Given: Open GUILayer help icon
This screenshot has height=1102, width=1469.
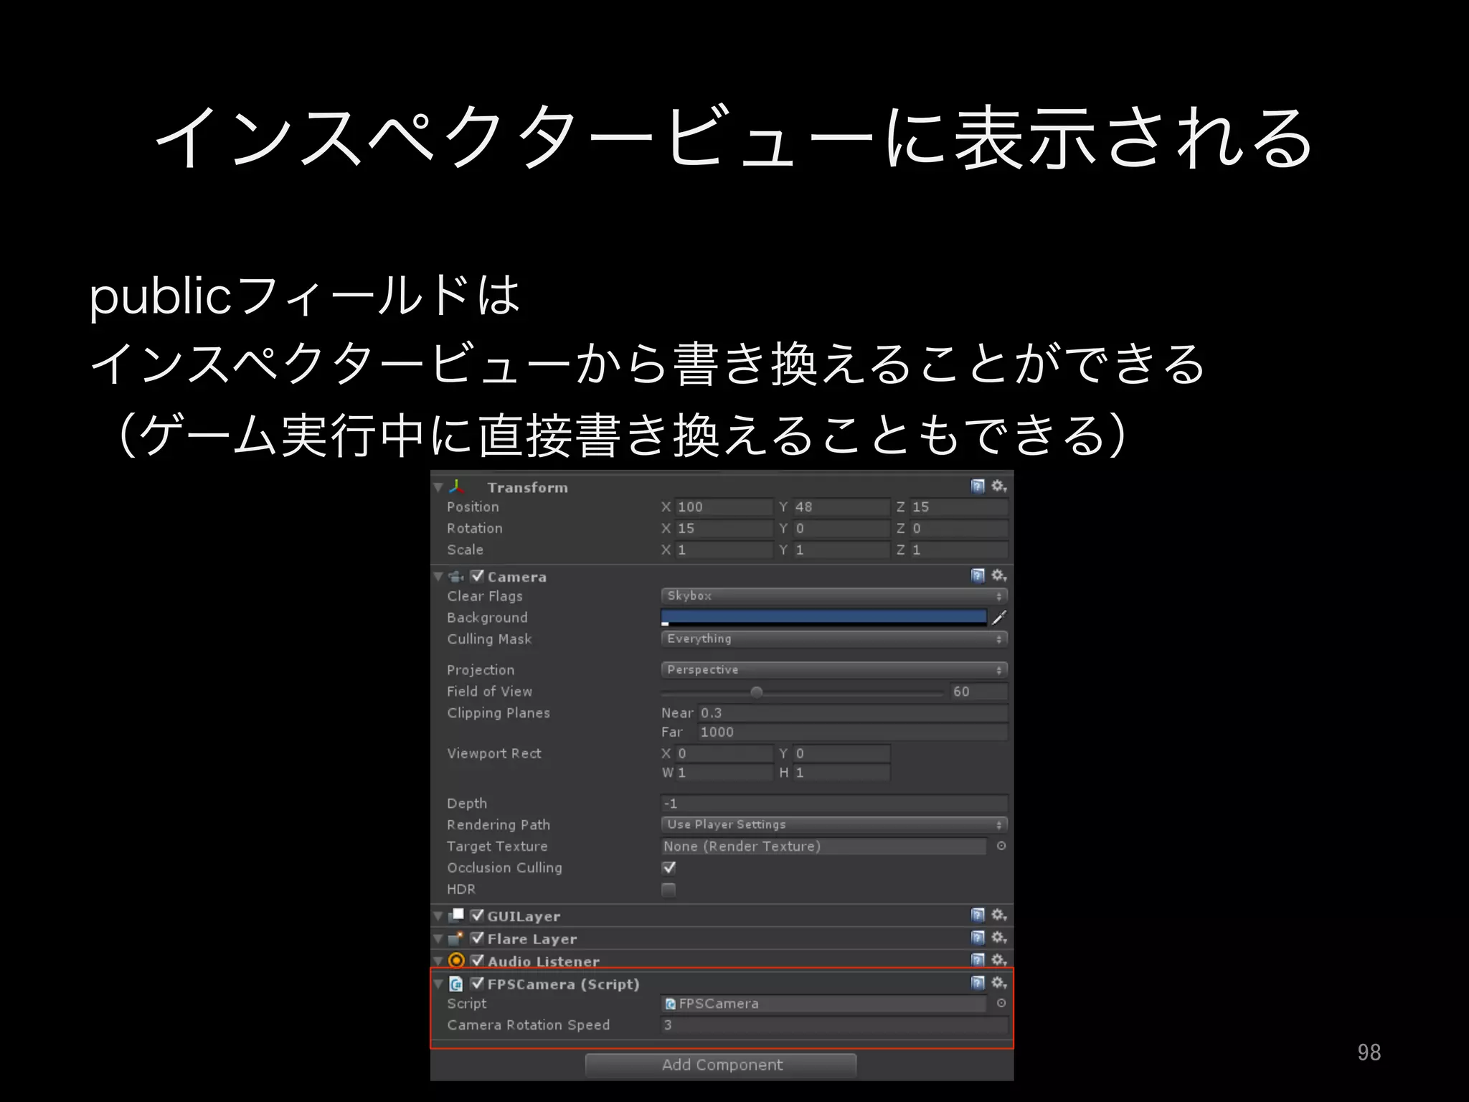Looking at the screenshot, I should pyautogui.click(x=978, y=915).
